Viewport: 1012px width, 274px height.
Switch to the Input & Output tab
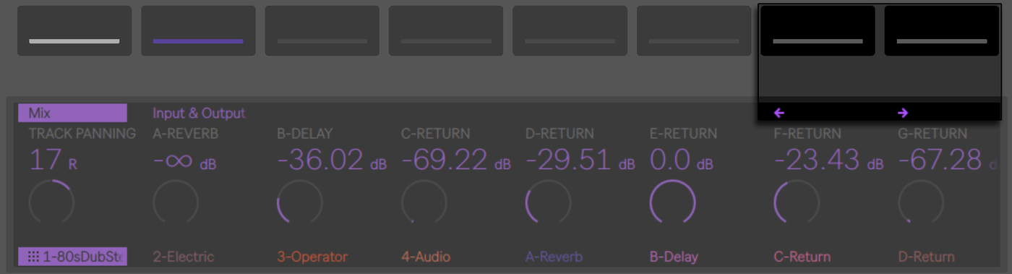[199, 113]
